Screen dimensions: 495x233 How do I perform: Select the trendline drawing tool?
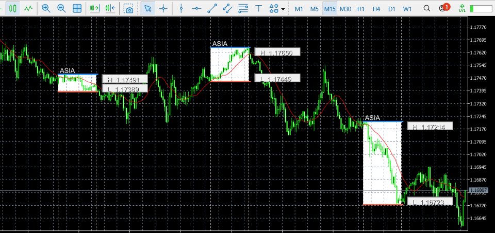[212, 9]
